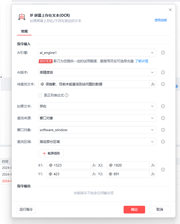Click fx expression button in 待查找文本 field
This screenshot has height=224, width=180.
[153, 84]
